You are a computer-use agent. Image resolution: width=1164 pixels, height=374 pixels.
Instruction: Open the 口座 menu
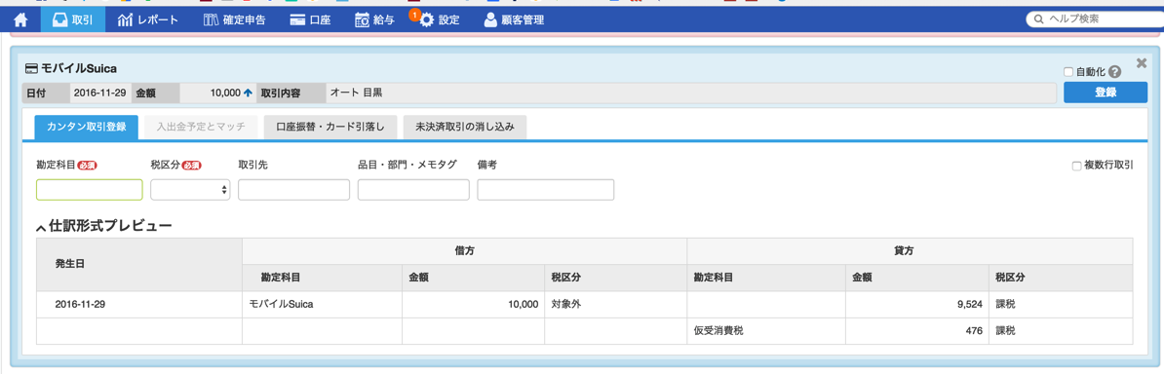click(310, 20)
